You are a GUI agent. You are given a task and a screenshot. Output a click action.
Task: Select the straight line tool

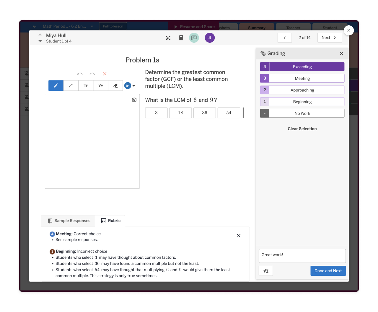click(71, 85)
